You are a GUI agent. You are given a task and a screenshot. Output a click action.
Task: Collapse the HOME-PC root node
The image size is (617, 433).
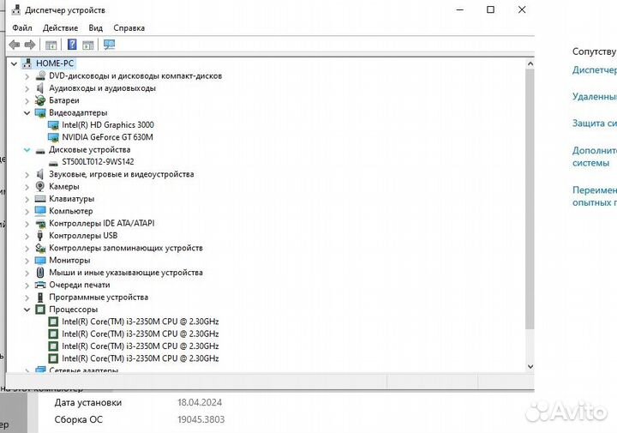click(15, 63)
